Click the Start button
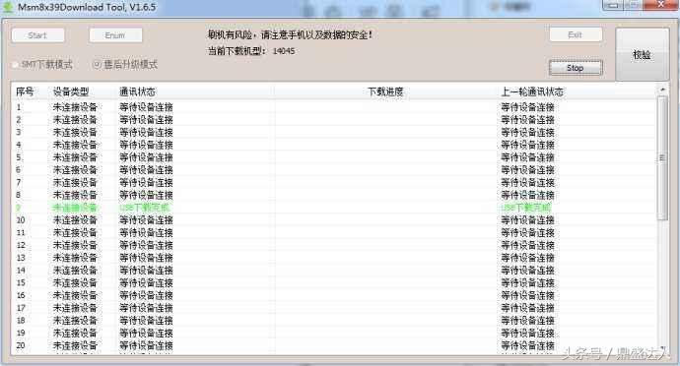Viewport: 680px width, 366px height. 37,35
